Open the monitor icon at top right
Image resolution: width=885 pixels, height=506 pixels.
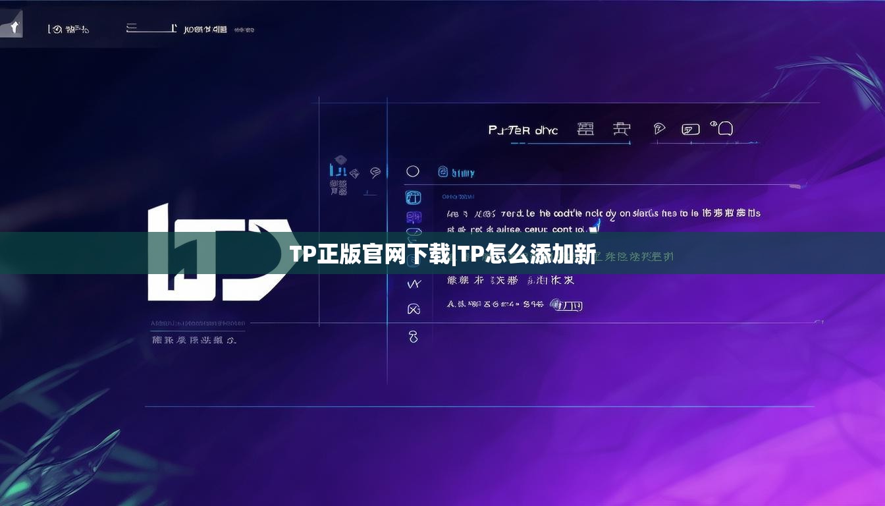click(690, 128)
